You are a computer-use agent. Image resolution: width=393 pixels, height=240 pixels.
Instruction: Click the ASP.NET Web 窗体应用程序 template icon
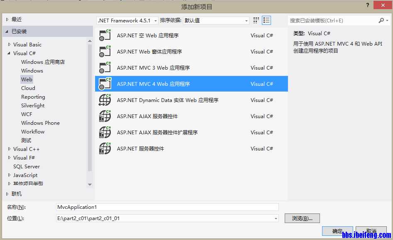(x=105, y=51)
